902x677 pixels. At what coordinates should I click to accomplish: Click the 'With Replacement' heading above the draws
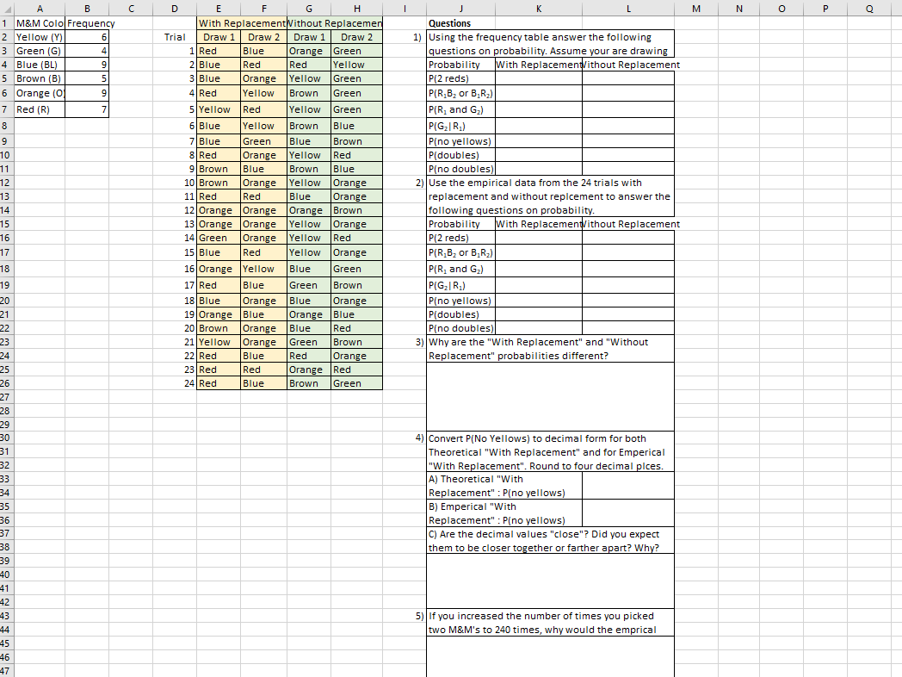click(242, 23)
